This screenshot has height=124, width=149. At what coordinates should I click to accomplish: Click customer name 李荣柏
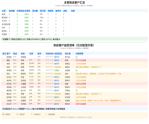9,70
